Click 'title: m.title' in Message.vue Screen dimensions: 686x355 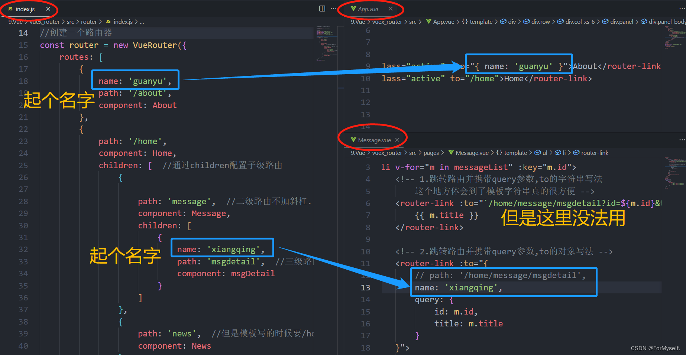tap(469, 324)
